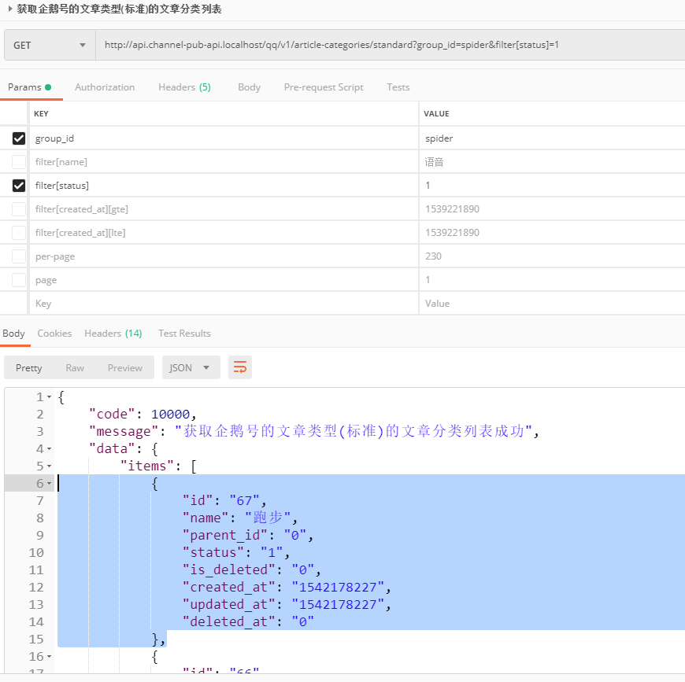The width and height of the screenshot is (685, 682).
Task: Open the Test Results tab
Action: [x=184, y=334]
